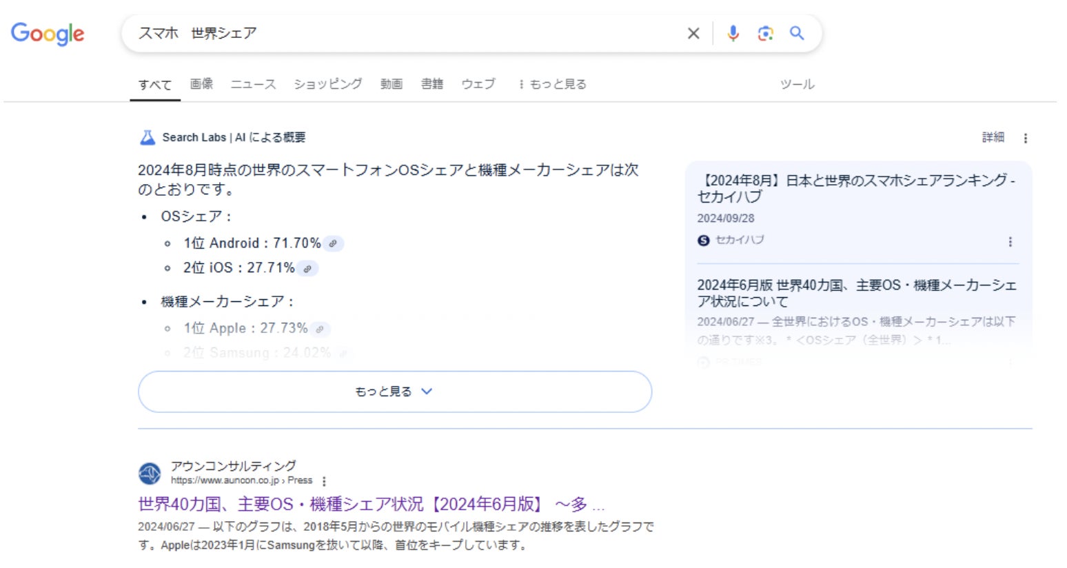Open the セカイハブ スマホシェアランキング source card
1067x568 pixels.
(856, 188)
